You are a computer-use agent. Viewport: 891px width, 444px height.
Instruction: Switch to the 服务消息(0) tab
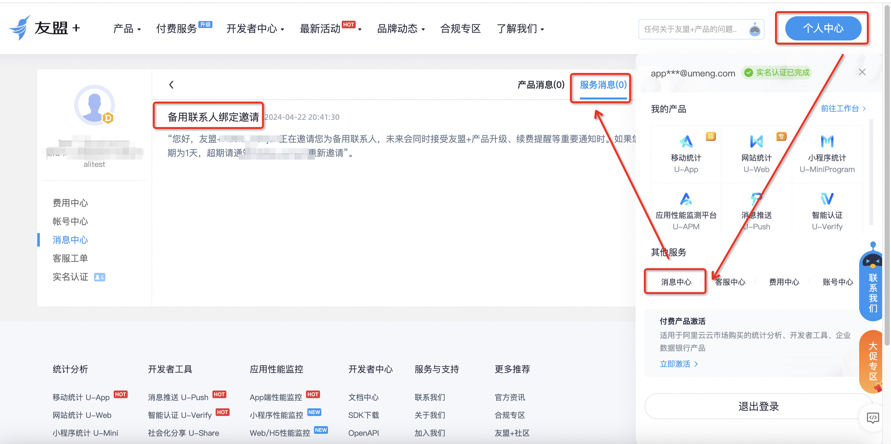603,85
